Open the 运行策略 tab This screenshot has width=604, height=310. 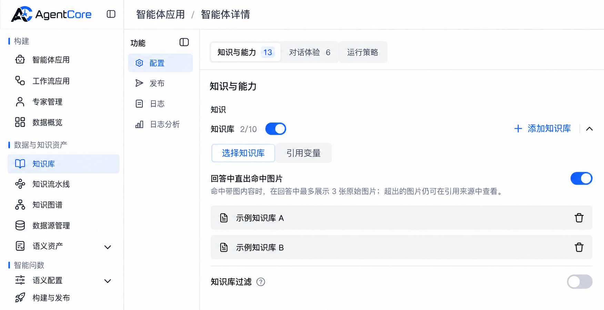click(363, 52)
